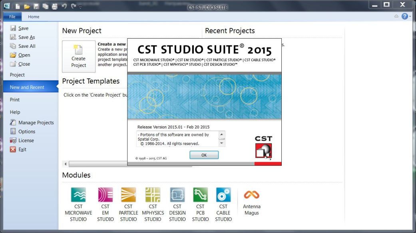Screen dimensions: 416x233
Task: Click the New file icon in quick access toolbar
Action: [x=18, y=6]
